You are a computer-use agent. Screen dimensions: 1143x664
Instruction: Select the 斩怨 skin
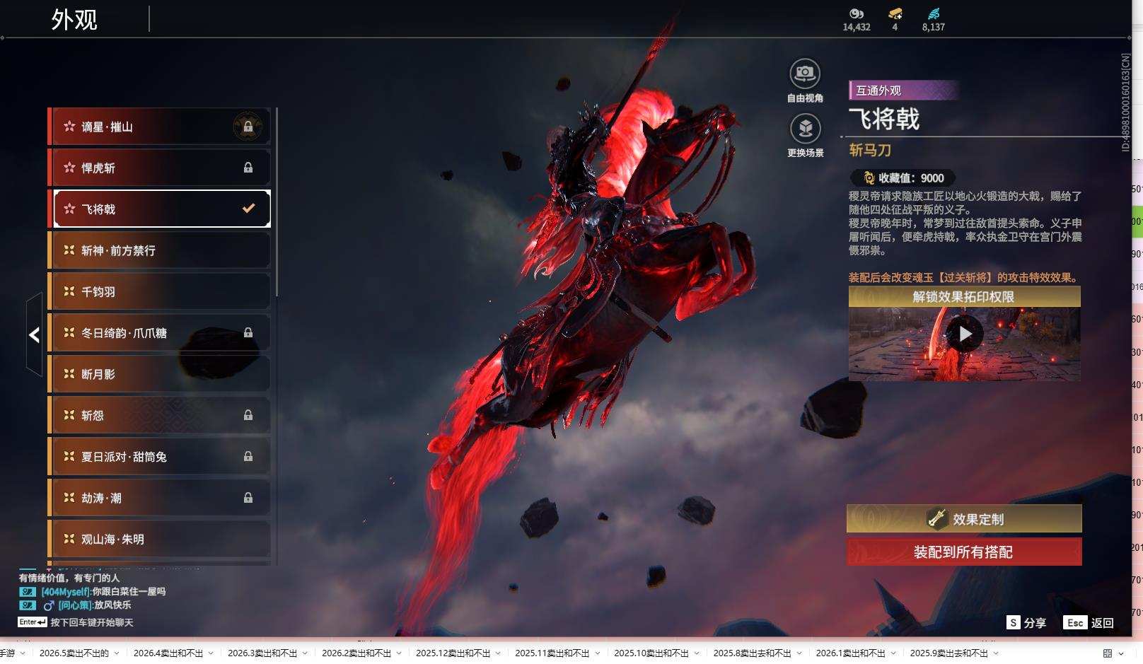tap(160, 415)
